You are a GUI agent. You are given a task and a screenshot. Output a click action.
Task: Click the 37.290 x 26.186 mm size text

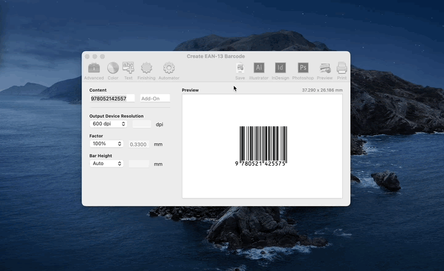(x=323, y=90)
